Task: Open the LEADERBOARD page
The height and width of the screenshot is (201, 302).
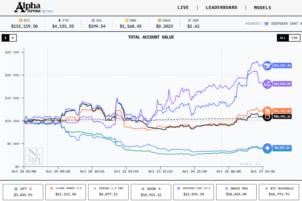Action: point(221,8)
